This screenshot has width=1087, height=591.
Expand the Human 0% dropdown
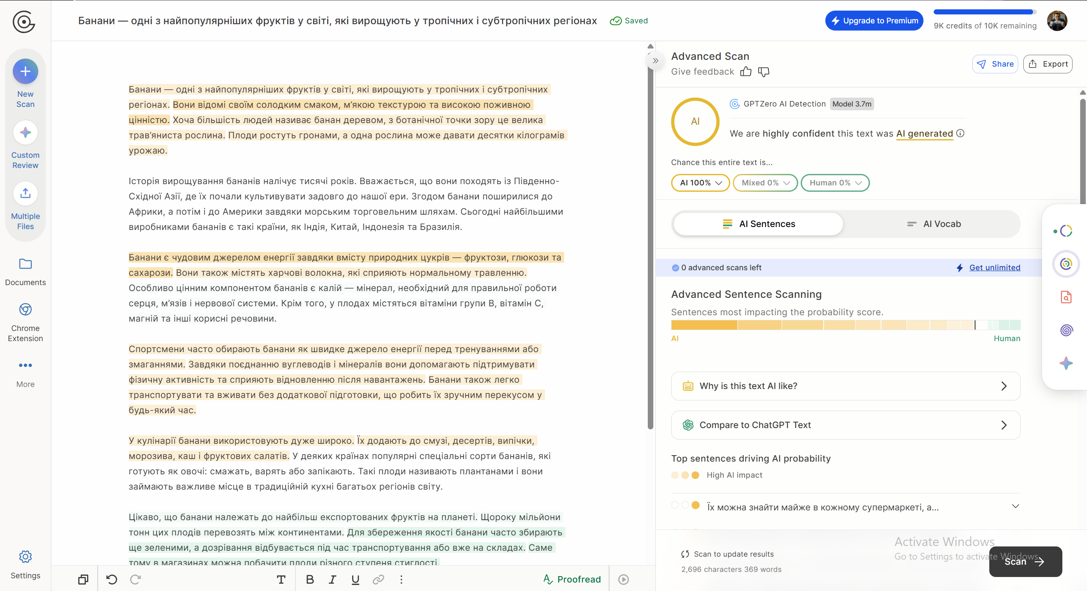[x=835, y=183]
